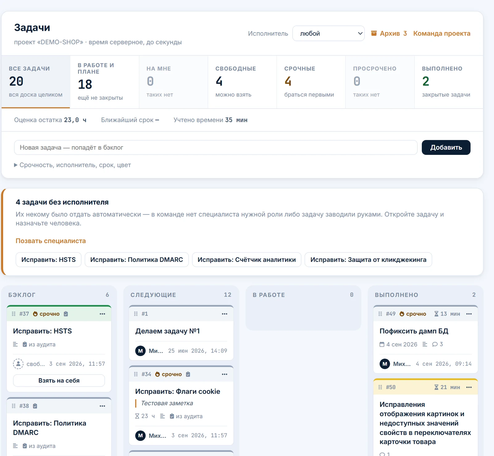Open the Исправить: Флаги cookie card title

click(x=178, y=392)
